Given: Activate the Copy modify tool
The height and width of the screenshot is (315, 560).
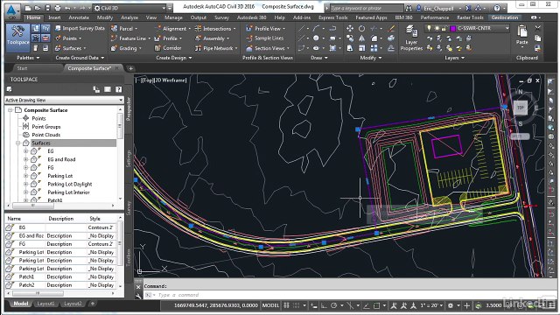Looking at the screenshot, I should [x=350, y=38].
